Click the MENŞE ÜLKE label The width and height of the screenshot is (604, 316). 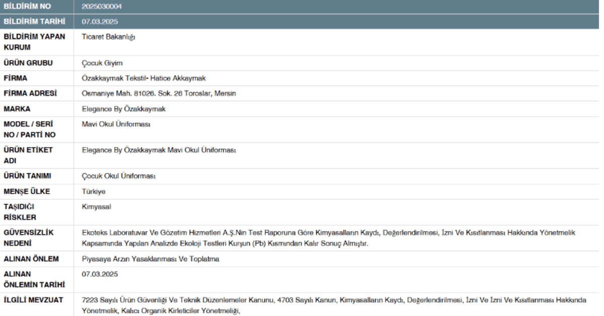point(27,191)
